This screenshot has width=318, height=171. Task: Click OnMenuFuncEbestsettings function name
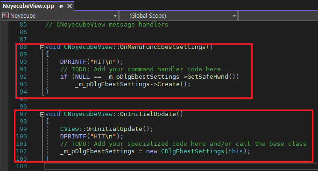[163, 47]
